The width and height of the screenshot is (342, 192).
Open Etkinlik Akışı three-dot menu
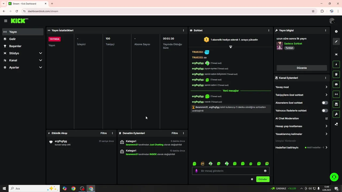click(112, 133)
